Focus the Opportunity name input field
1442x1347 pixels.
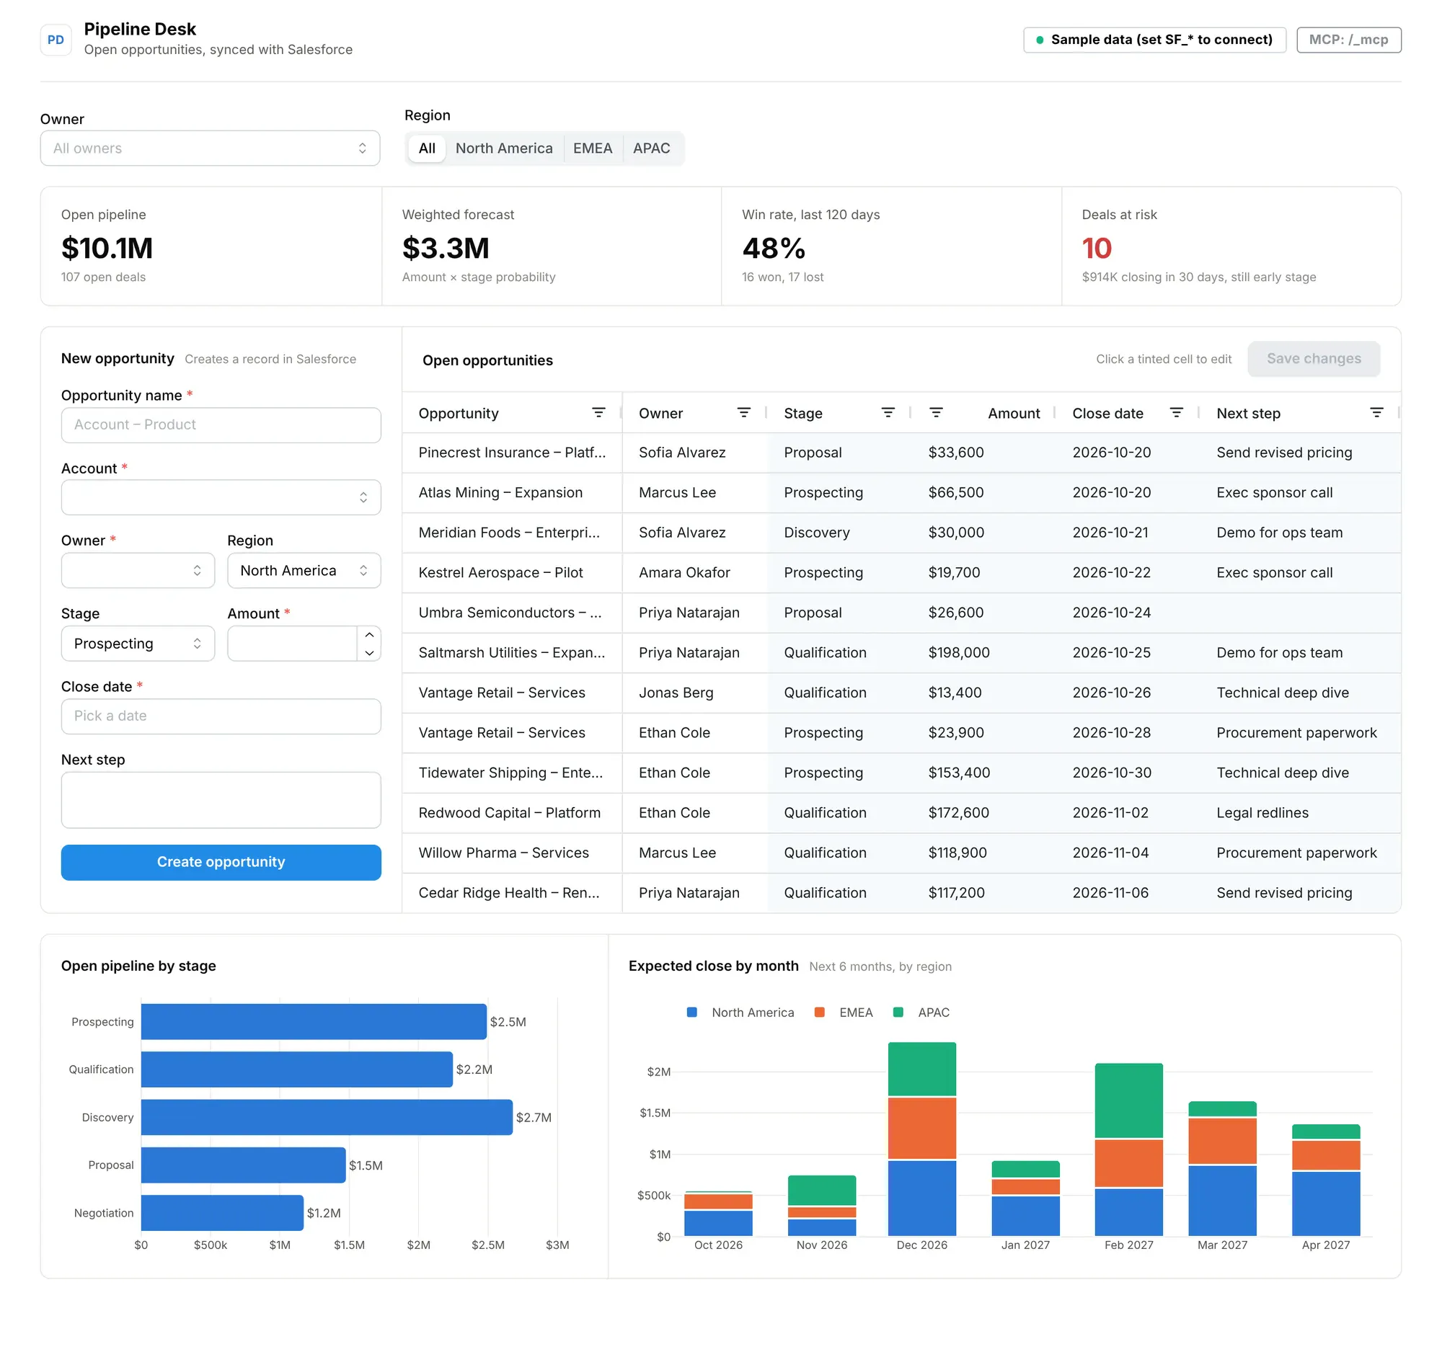coord(221,424)
